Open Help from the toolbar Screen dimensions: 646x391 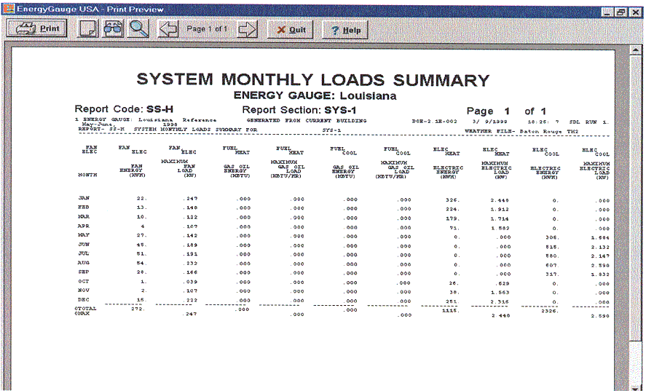(x=344, y=30)
